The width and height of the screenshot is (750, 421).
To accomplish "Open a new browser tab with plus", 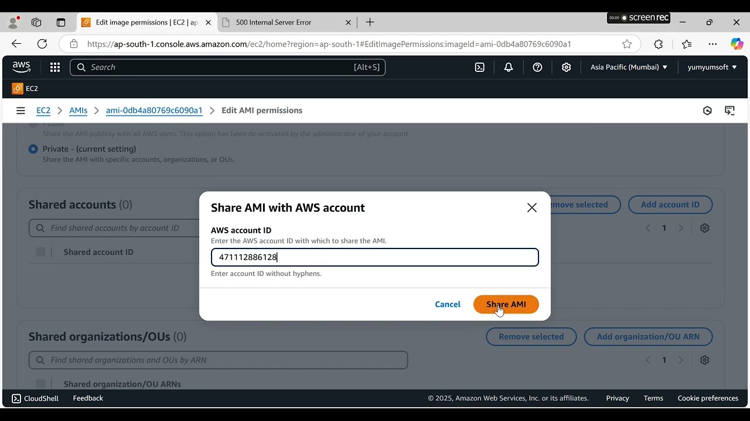I will point(370,22).
